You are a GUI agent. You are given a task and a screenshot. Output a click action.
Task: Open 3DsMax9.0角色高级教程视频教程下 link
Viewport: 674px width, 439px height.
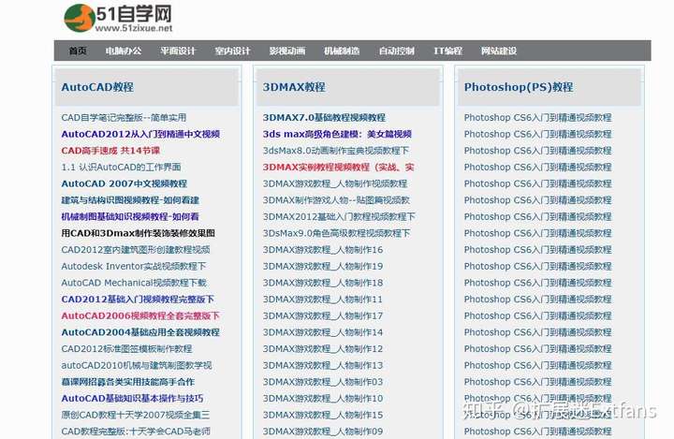click(x=337, y=233)
